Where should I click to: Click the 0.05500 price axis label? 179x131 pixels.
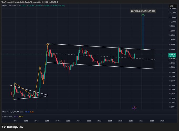[172, 67]
